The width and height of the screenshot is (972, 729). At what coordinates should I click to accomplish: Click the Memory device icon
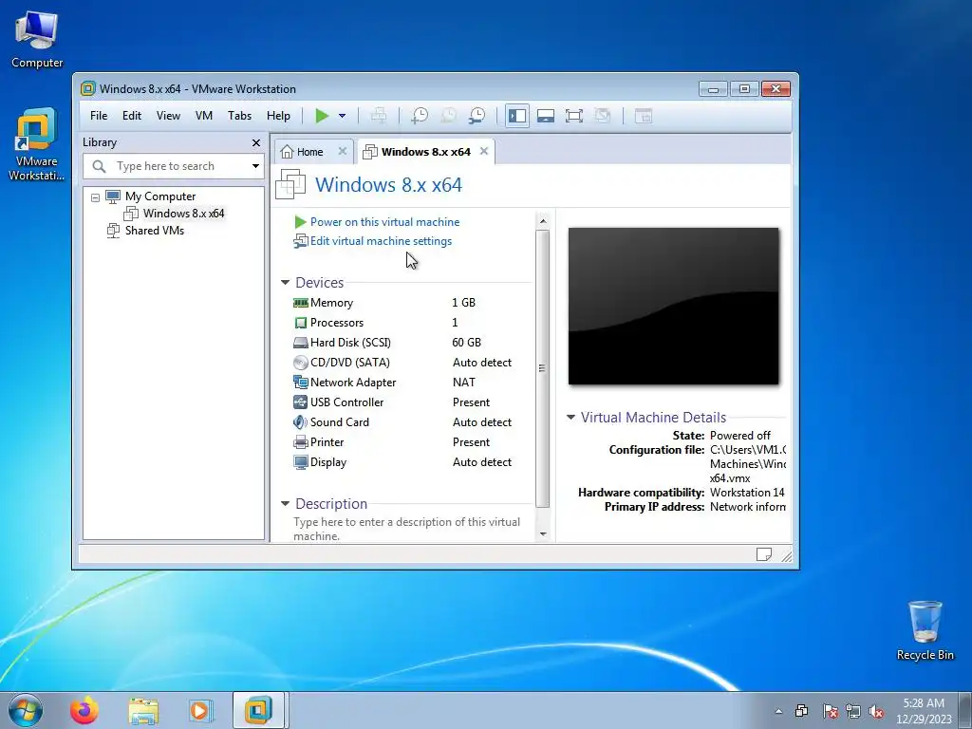click(x=301, y=303)
